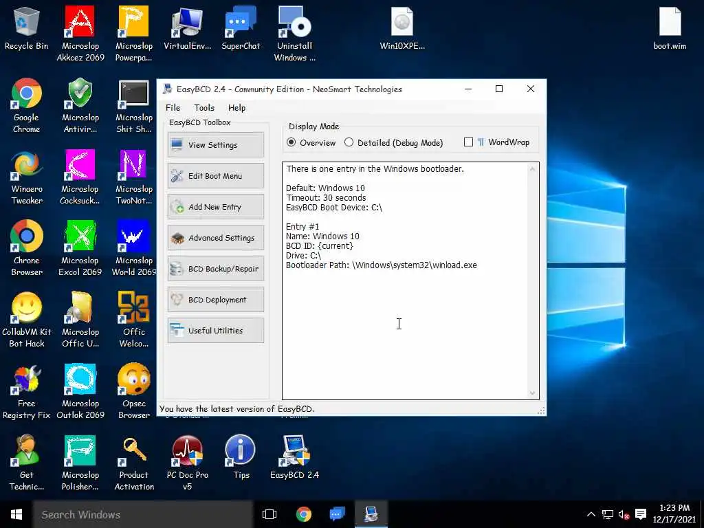Select the Tips desktop icon
The height and width of the screenshot is (528, 704).
(241, 457)
